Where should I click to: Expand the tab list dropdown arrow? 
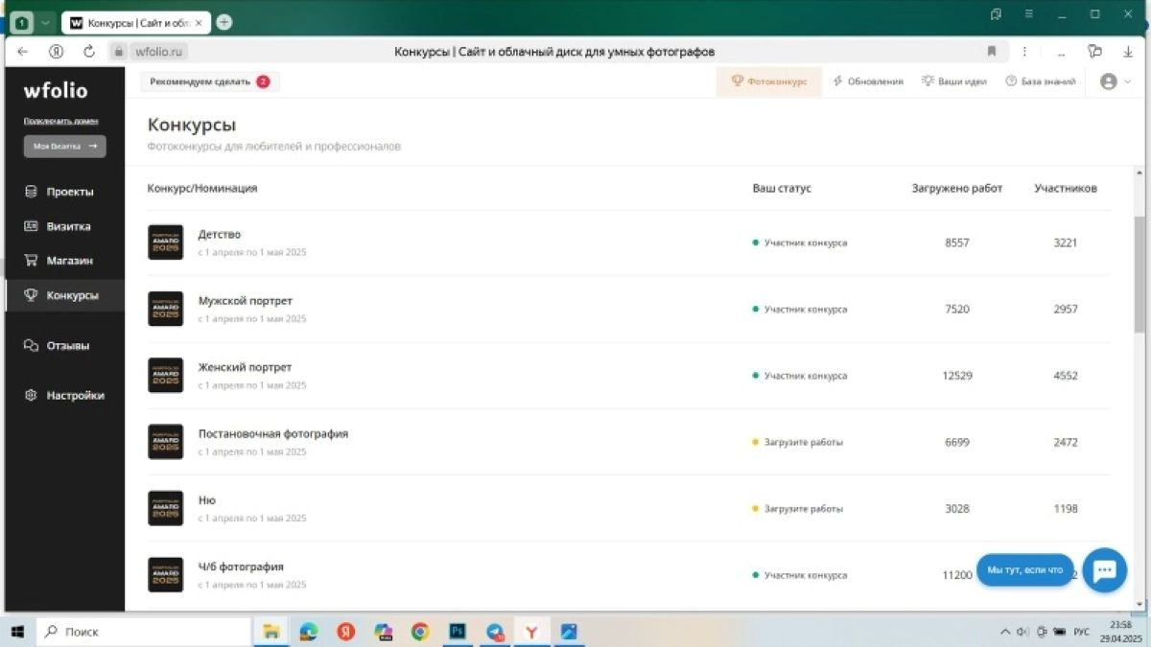click(45, 22)
